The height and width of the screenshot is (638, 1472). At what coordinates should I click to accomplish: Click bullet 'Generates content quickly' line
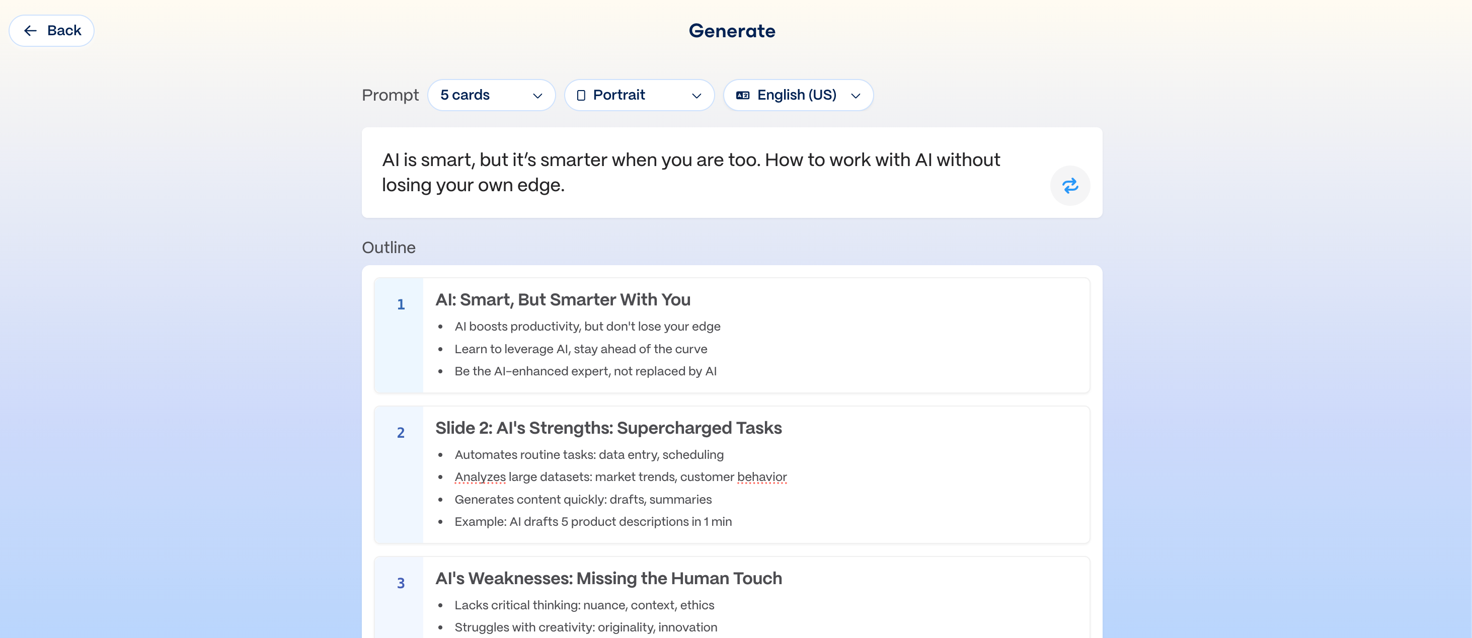tap(583, 500)
